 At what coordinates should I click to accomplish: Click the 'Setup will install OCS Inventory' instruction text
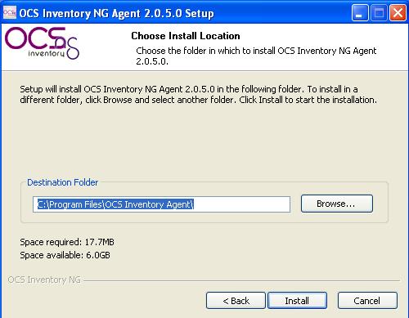tap(198, 94)
